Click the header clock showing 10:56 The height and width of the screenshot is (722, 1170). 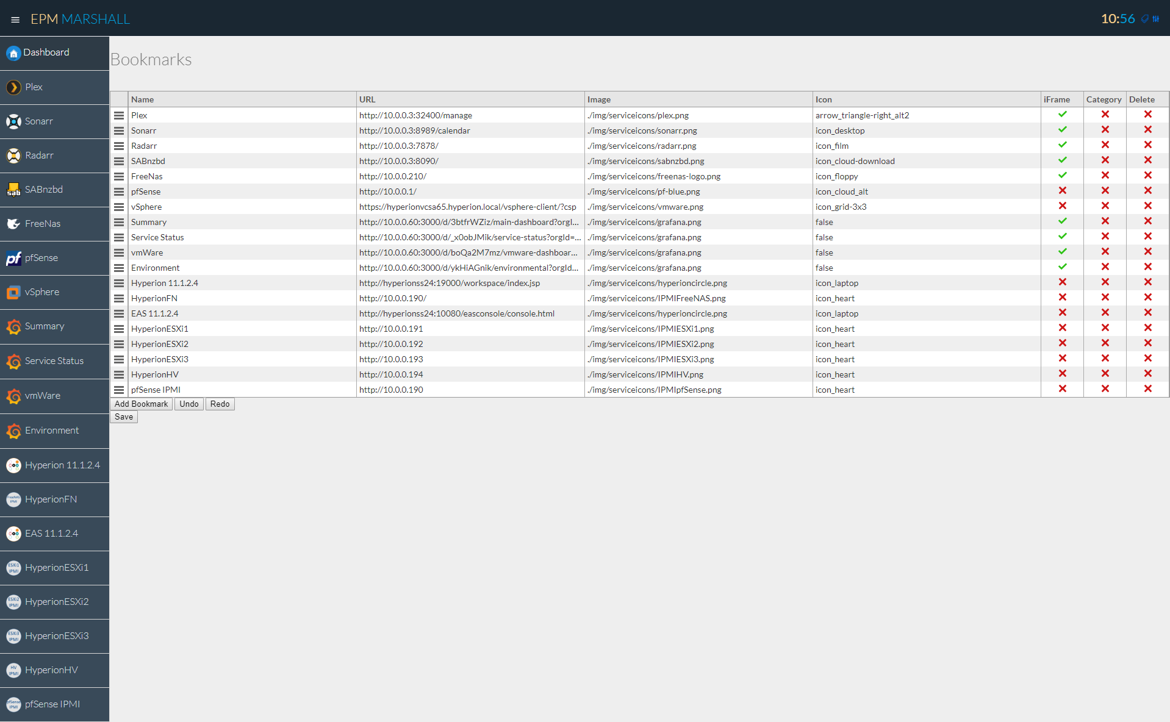point(1118,19)
